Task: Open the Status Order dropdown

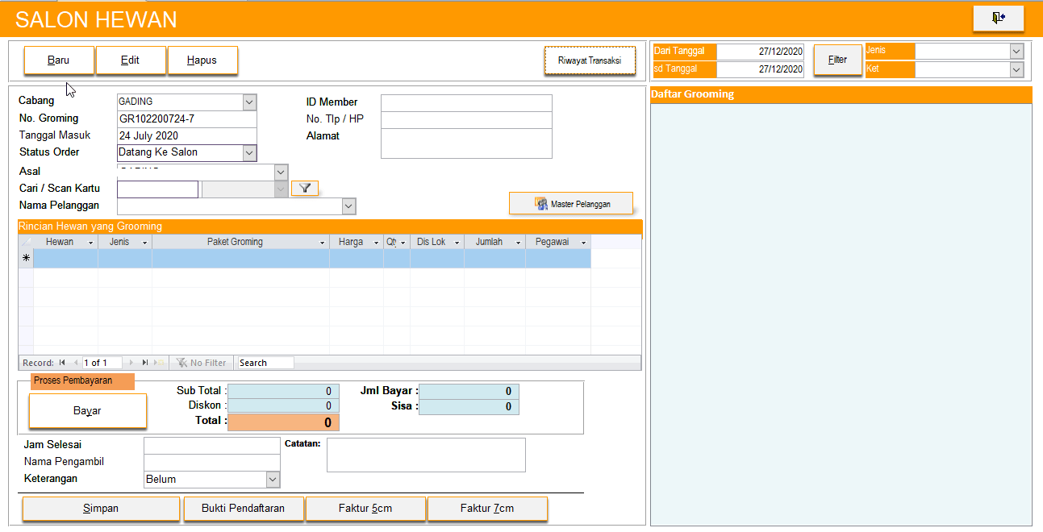Action: coord(249,152)
